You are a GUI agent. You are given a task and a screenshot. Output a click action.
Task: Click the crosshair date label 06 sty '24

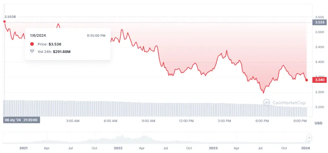[x=21, y=120]
